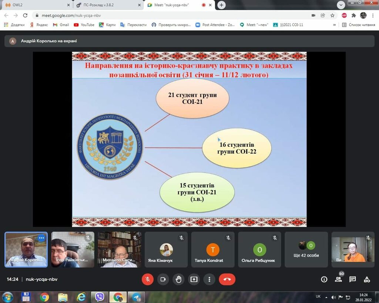Unmute the microphone in Meet controls
379x303 pixels.
148,279
